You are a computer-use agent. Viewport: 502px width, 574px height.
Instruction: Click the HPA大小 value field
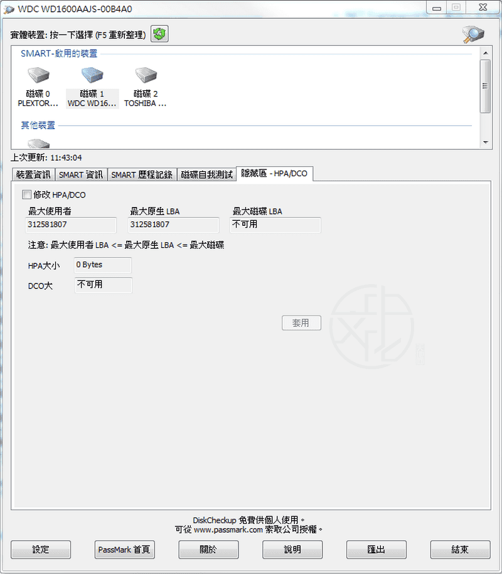tap(103, 265)
